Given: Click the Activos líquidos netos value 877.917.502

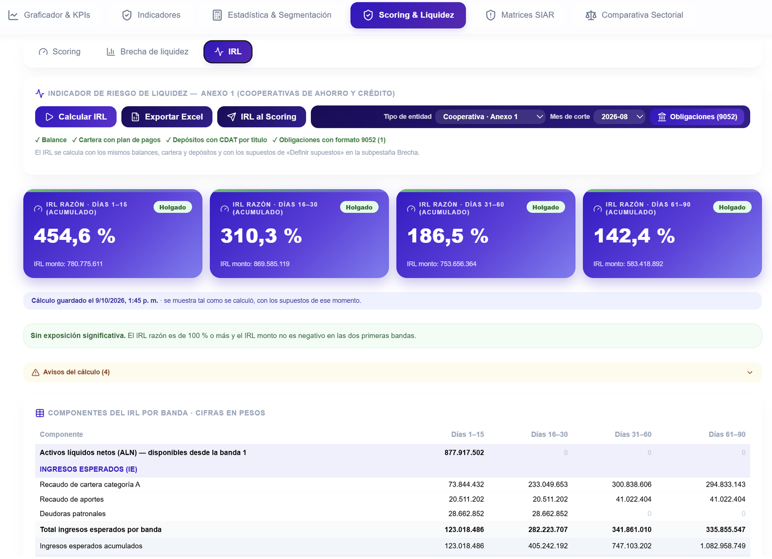Looking at the screenshot, I should pyautogui.click(x=464, y=453).
